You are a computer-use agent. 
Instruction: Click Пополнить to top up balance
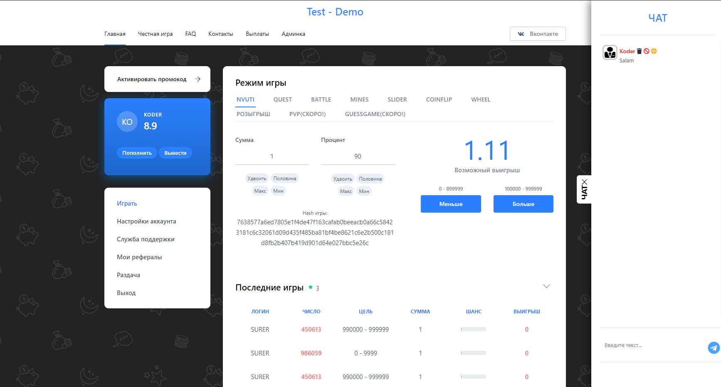[x=137, y=153]
